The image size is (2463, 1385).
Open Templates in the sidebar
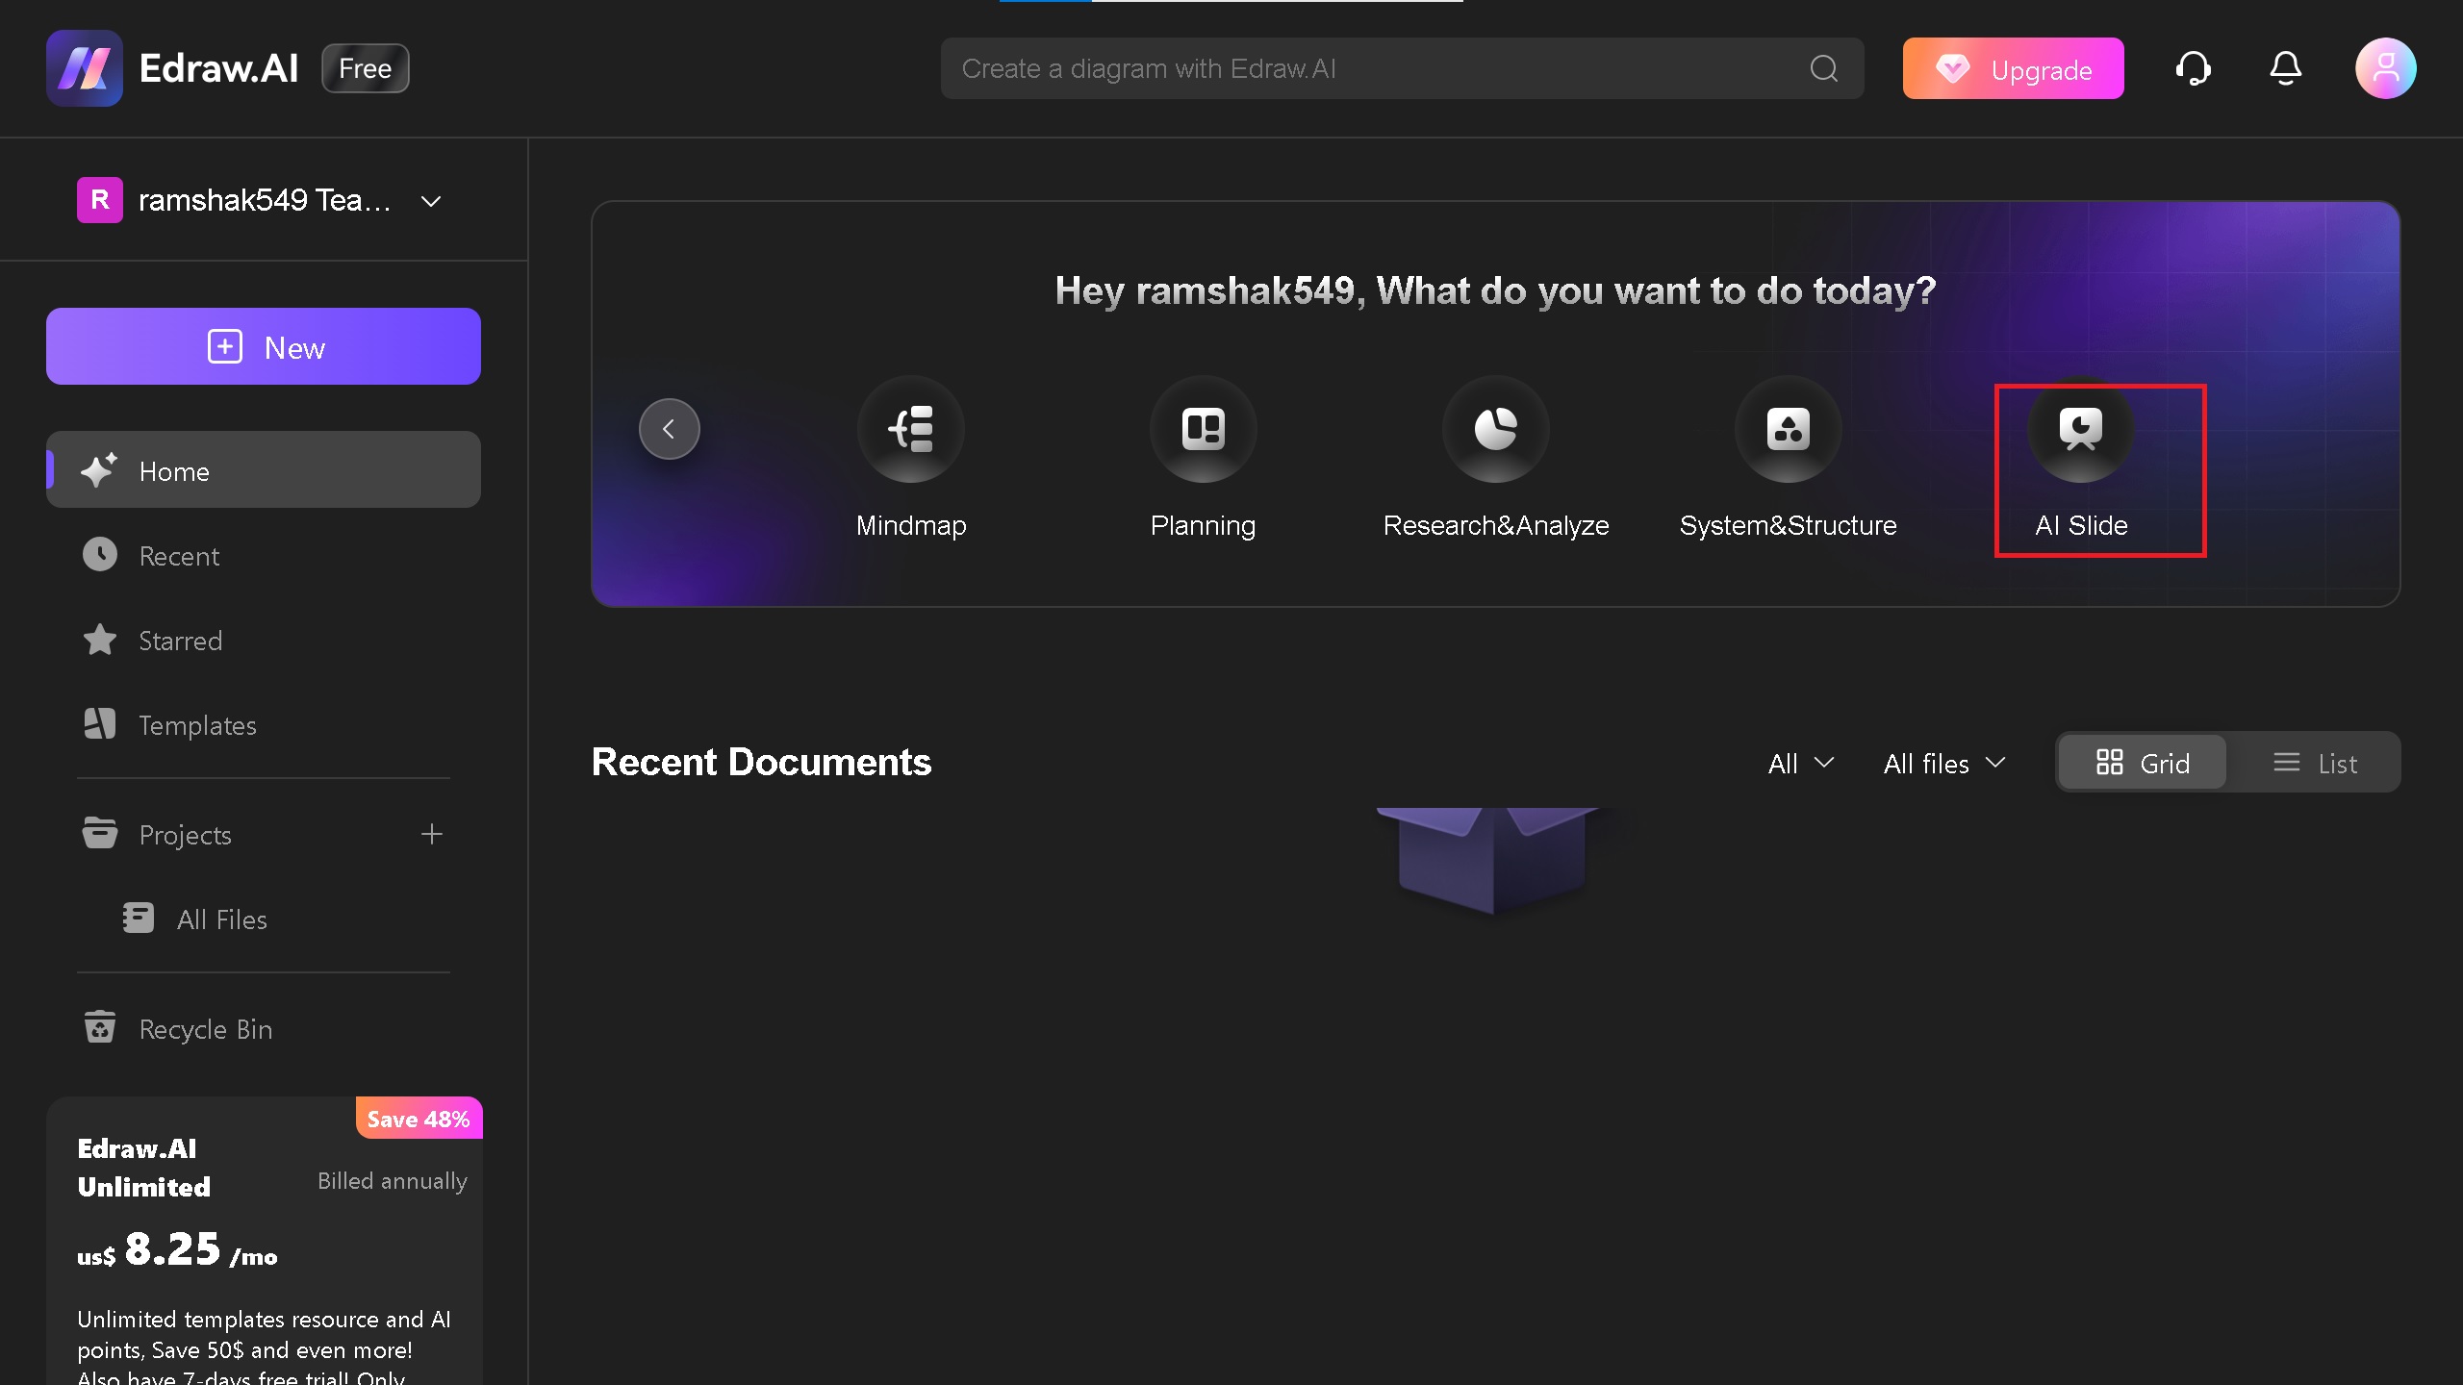[x=264, y=724]
